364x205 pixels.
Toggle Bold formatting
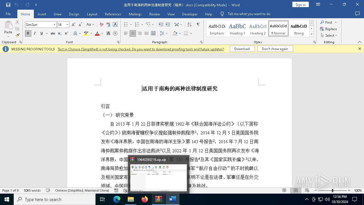pos(28,33)
